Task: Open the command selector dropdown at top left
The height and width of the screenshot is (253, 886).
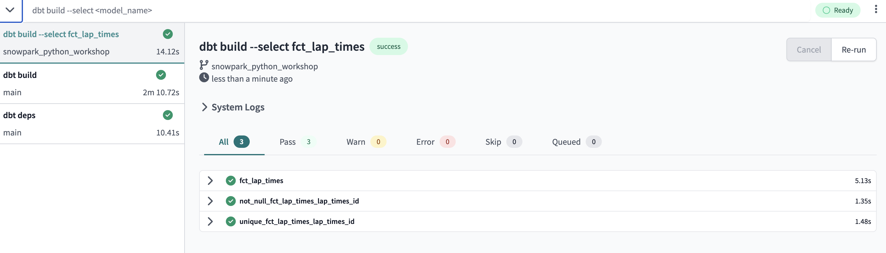Action: [11, 10]
